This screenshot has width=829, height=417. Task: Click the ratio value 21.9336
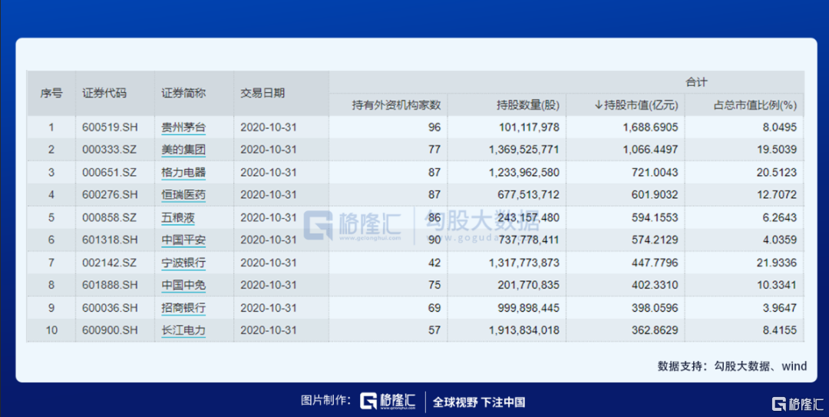tap(777, 263)
